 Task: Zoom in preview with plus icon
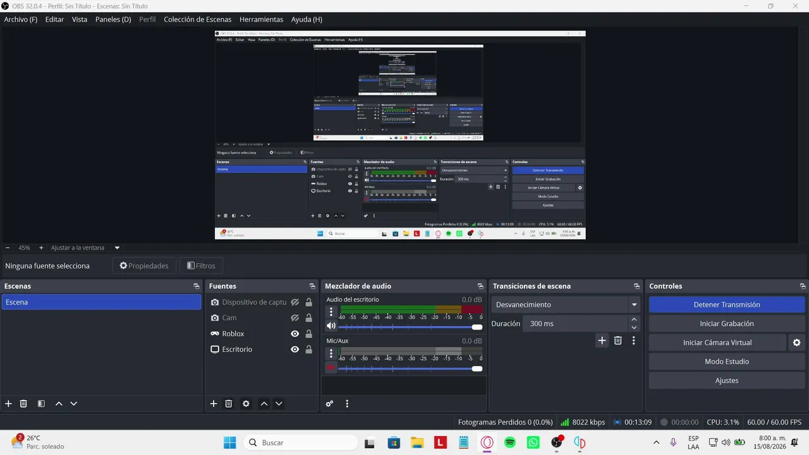coord(41,248)
